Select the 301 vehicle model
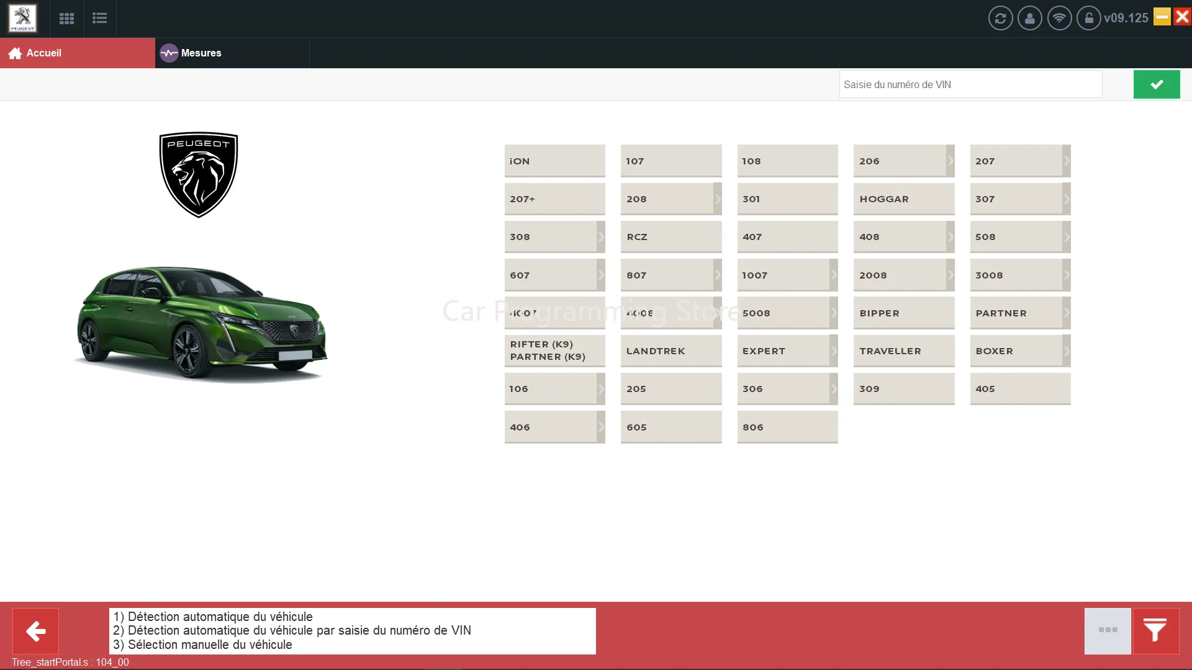 click(x=787, y=199)
